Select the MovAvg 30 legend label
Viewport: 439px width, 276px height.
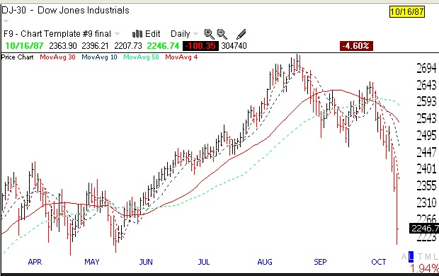coord(57,57)
